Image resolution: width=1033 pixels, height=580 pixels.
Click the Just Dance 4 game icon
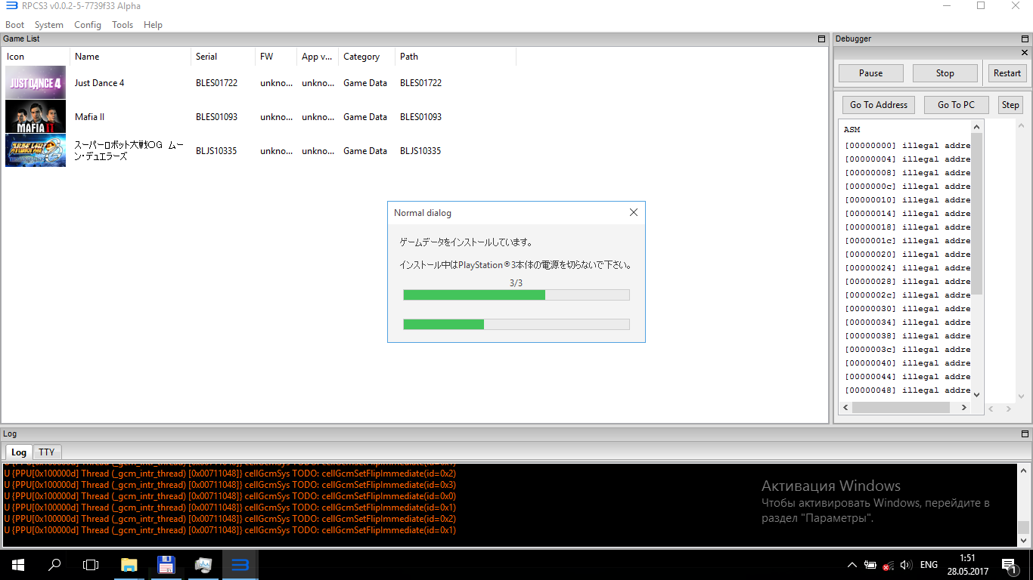pyautogui.click(x=36, y=83)
